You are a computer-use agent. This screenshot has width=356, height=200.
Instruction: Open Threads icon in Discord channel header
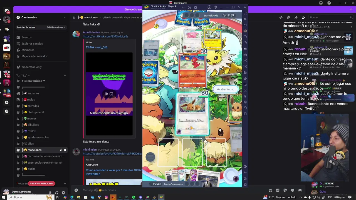tap(281, 17)
